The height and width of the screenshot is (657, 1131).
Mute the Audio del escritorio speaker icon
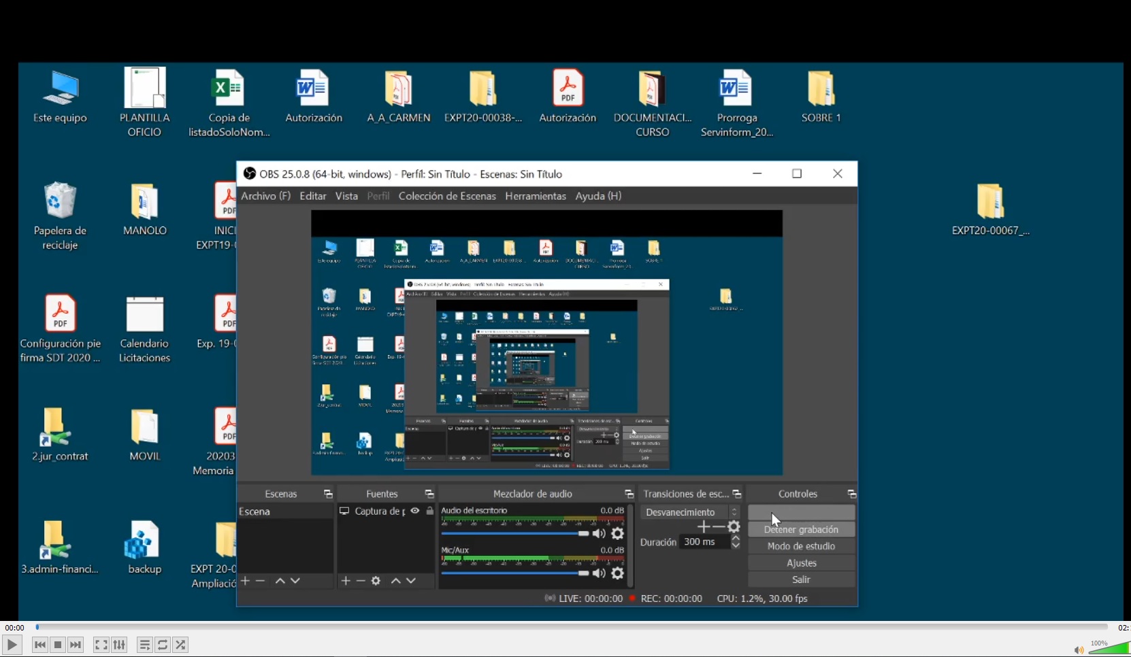click(599, 534)
